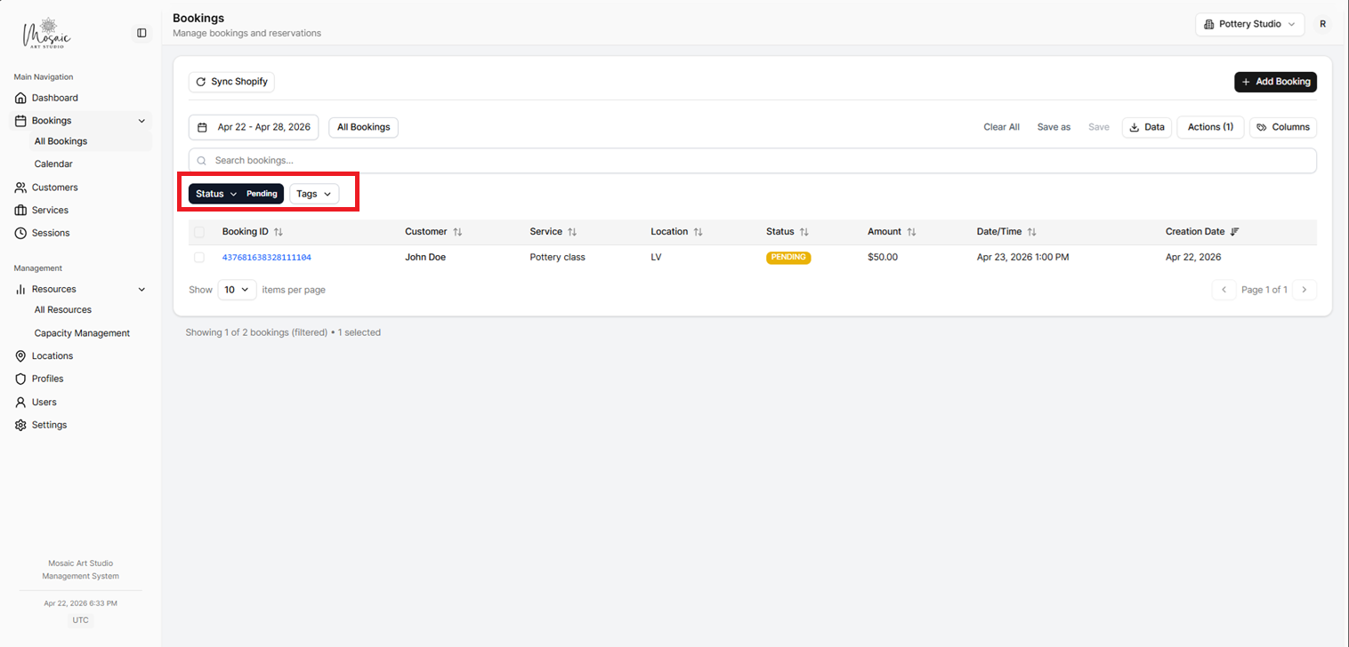Viewport: 1349px width, 647px height.
Task: Open the Dashboard from the sidebar
Action: (53, 98)
